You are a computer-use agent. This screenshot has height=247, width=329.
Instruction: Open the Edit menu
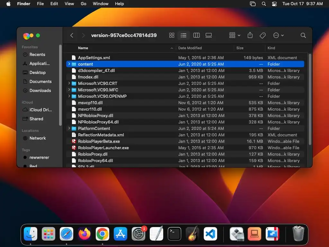pyautogui.click(x=54, y=4)
